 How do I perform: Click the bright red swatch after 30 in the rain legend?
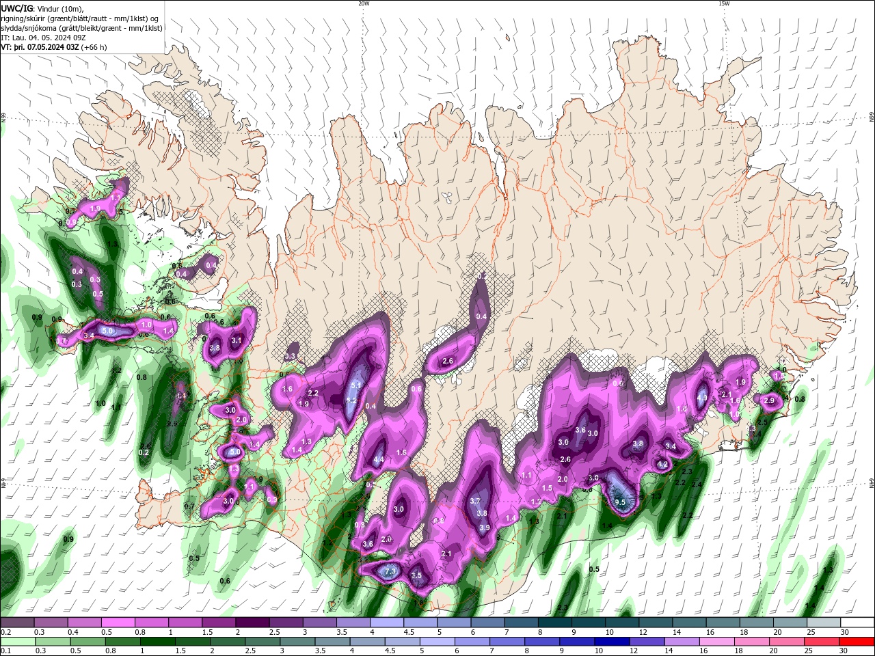[x=857, y=642]
